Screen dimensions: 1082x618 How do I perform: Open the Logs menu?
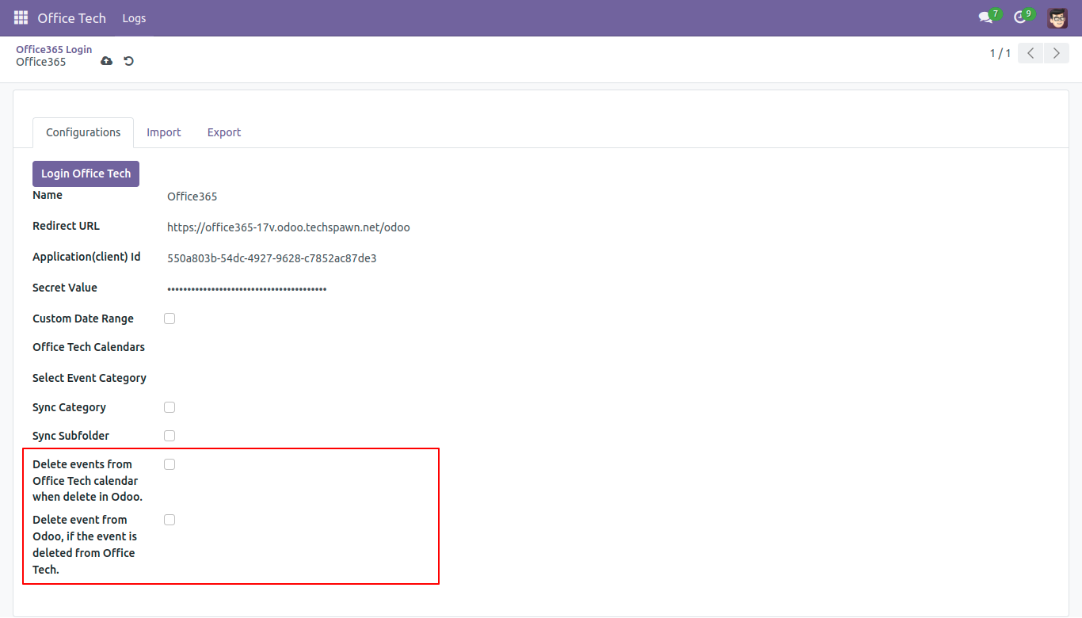coord(134,17)
